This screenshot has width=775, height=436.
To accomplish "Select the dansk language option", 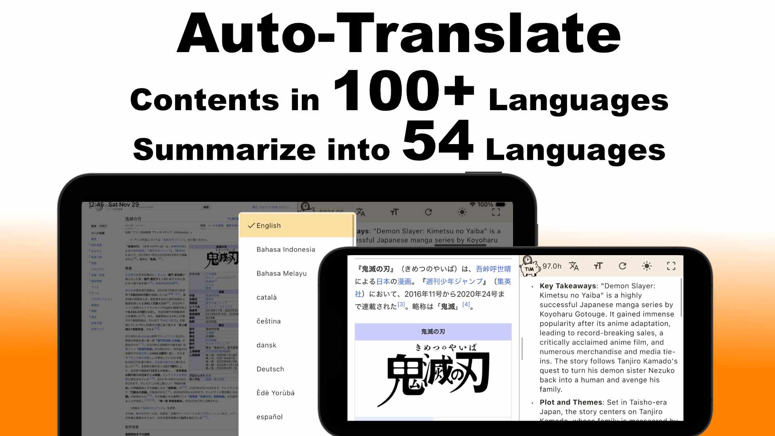I will click(x=266, y=345).
